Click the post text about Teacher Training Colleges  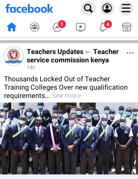pyautogui.click(x=66, y=87)
